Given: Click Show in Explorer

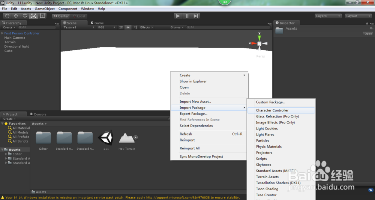Looking at the screenshot, I should pyautogui.click(x=208, y=81).
